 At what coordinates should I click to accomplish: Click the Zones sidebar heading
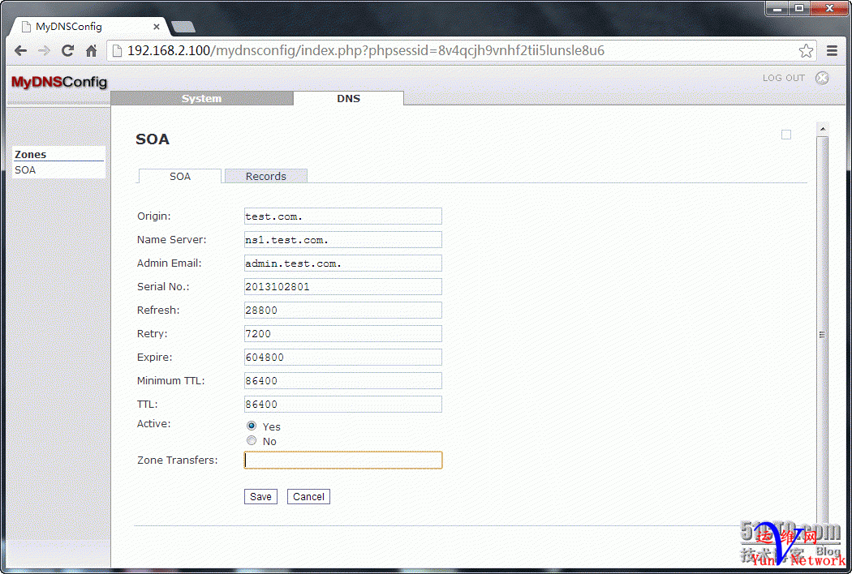[x=31, y=154]
